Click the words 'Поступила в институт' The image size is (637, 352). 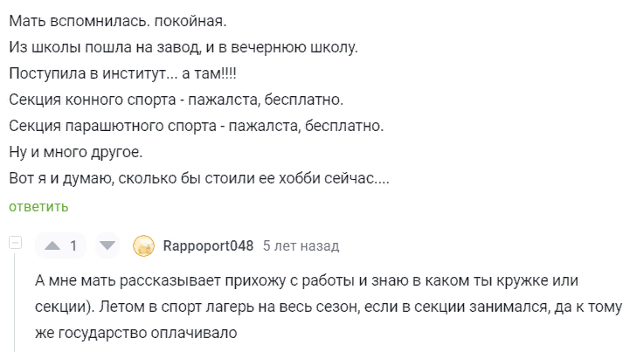[x=87, y=73]
